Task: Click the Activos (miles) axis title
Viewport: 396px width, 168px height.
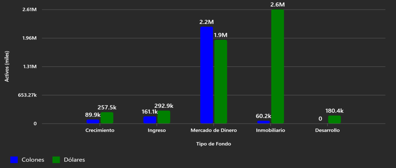Action: click(x=7, y=66)
